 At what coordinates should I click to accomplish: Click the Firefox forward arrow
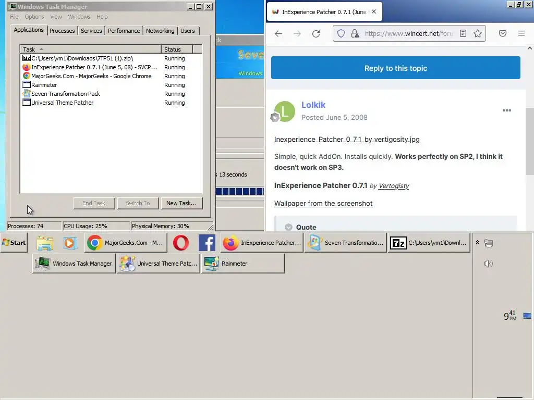[x=297, y=33]
